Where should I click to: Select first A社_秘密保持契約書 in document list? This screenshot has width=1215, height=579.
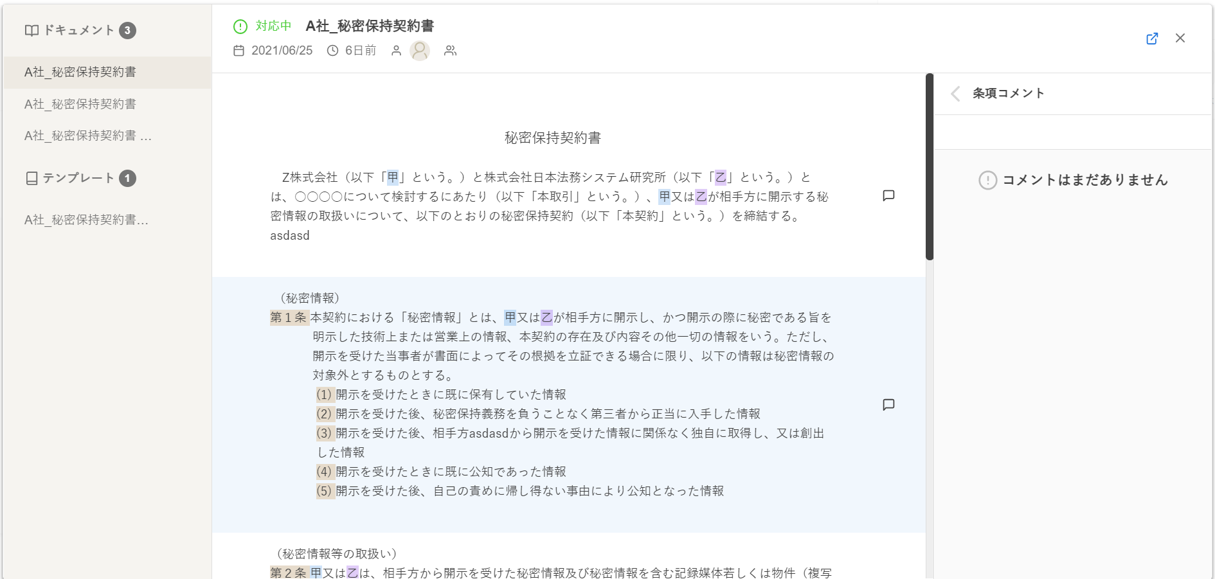point(80,72)
